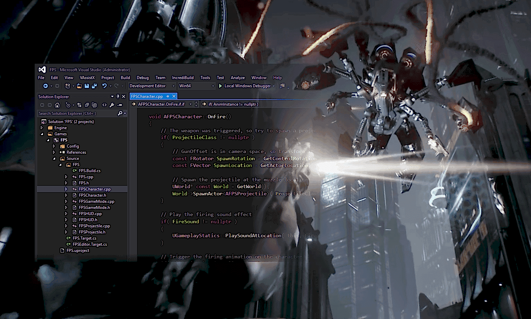This screenshot has width=531, height=319.
Task: Toggle Sync with Active Document
Action: click(79, 105)
